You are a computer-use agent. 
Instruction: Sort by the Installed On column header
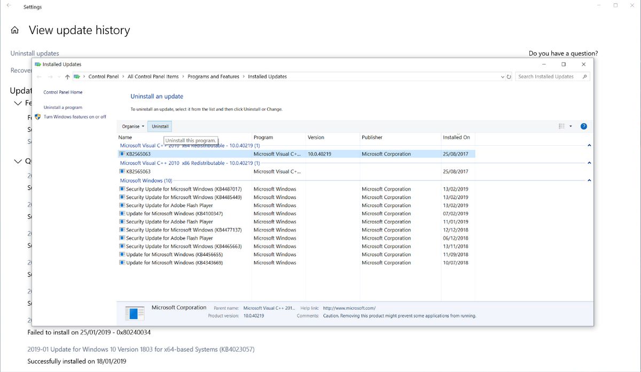[457, 137]
